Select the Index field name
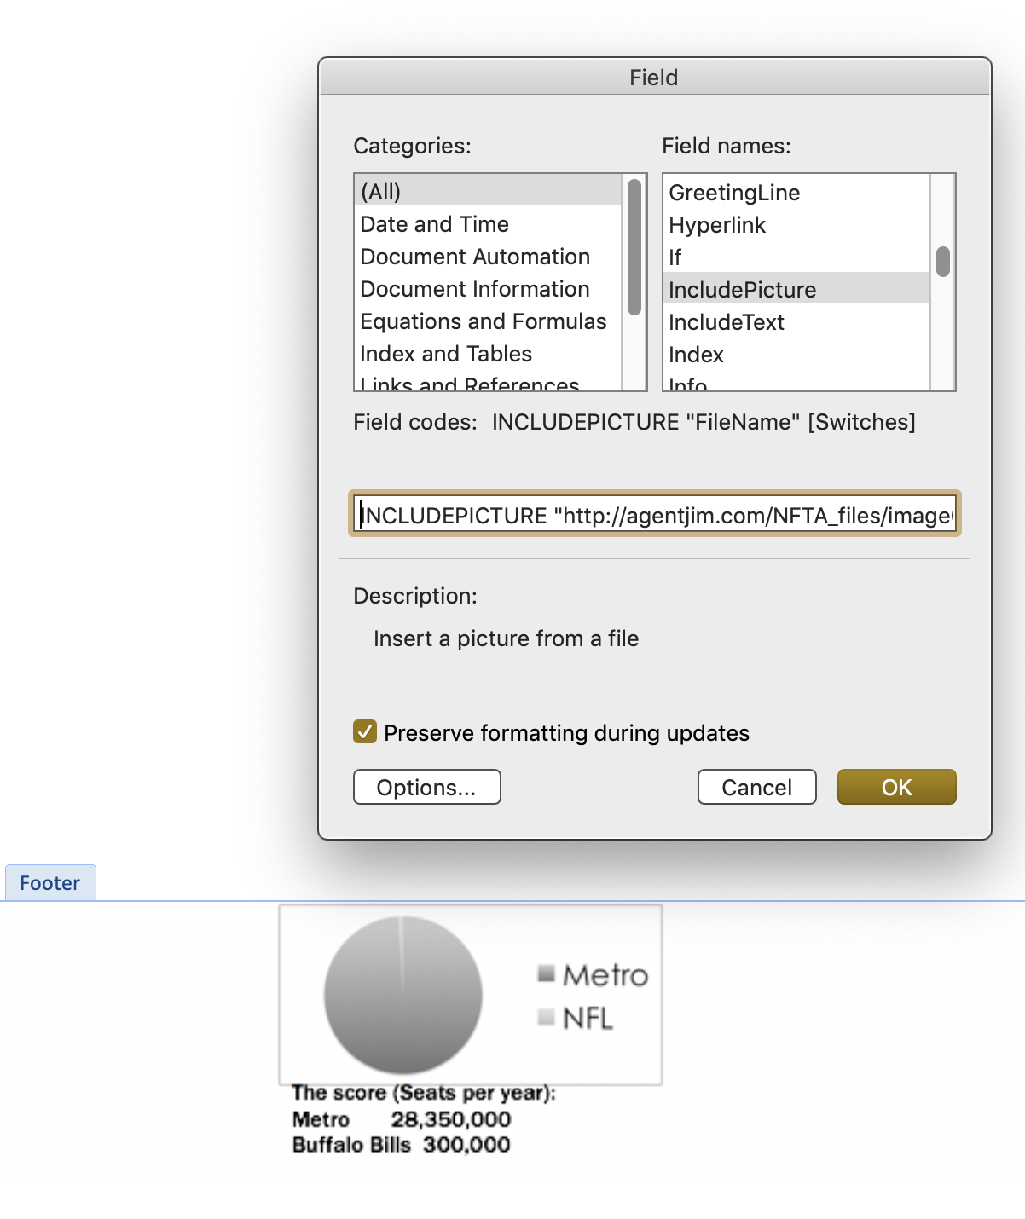 796,355
